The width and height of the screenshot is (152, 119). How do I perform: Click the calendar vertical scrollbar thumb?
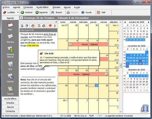tap(120, 65)
